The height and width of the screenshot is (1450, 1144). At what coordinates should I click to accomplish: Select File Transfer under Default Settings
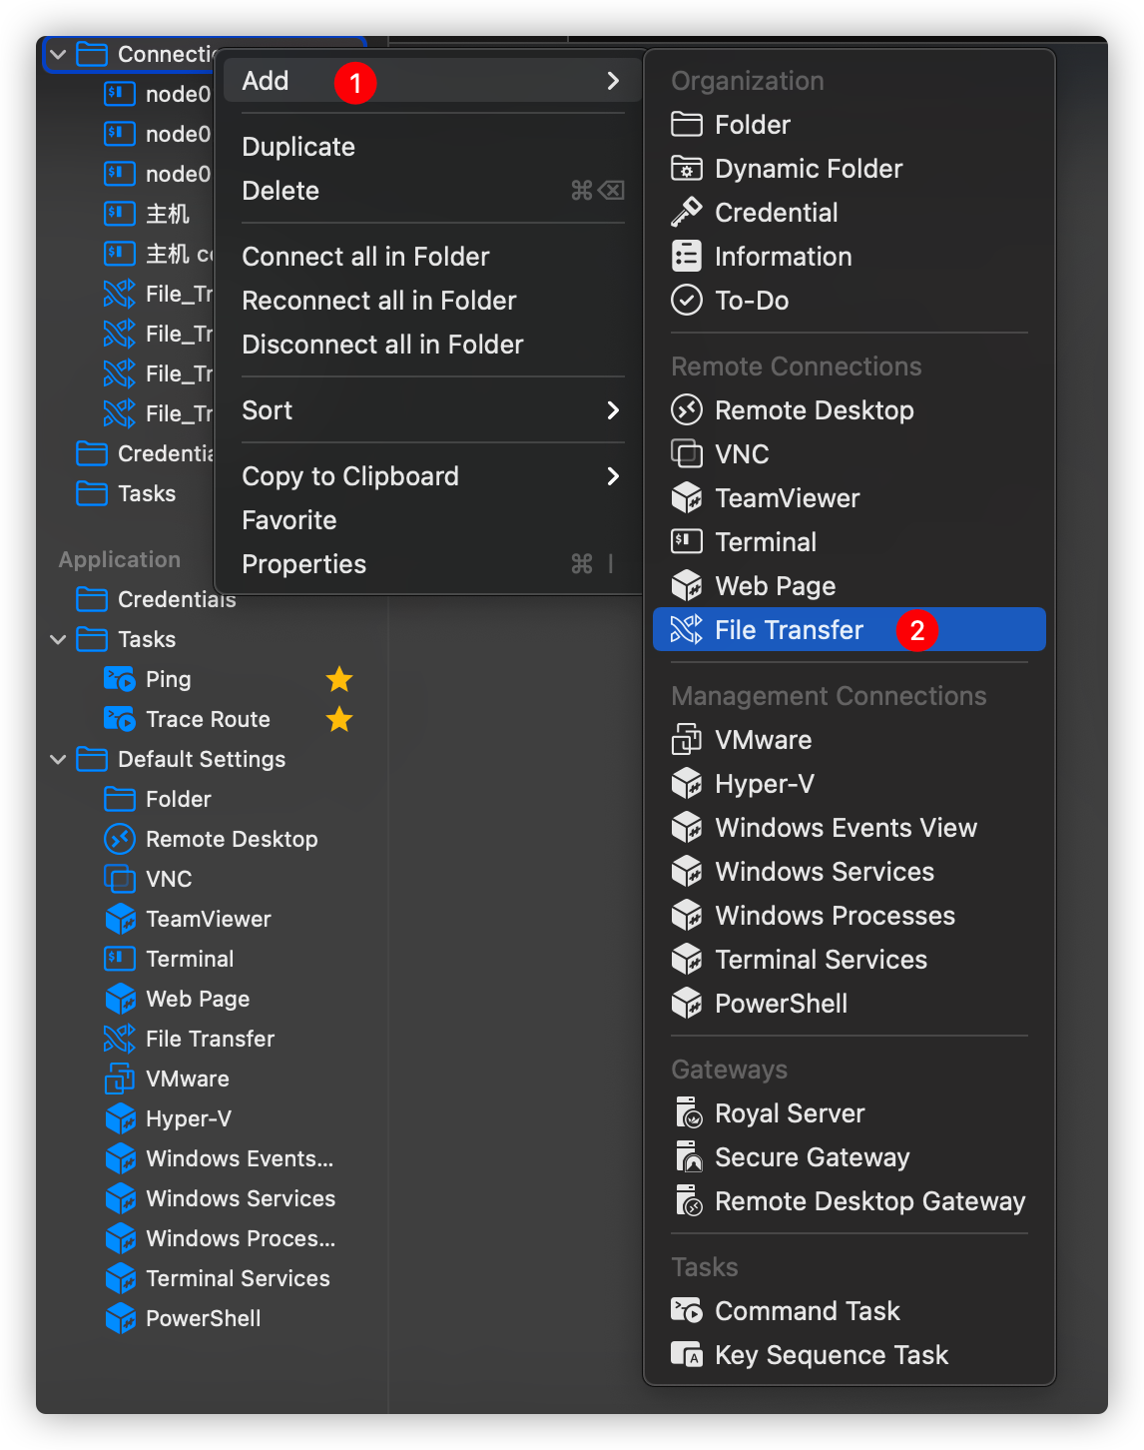(x=210, y=1039)
